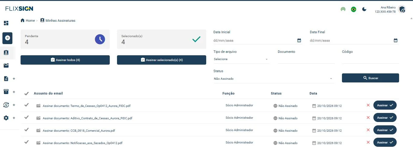Click mail icon of Aditivo_Contrato row
Image resolution: width=413 pixels, height=151 pixels.
pos(38,118)
